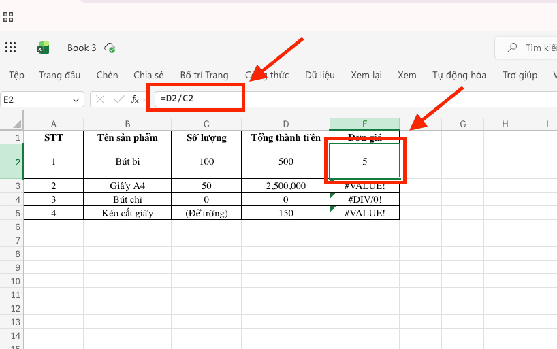The height and width of the screenshot is (349, 557).
Task: Select column E header
Action: coord(365,124)
